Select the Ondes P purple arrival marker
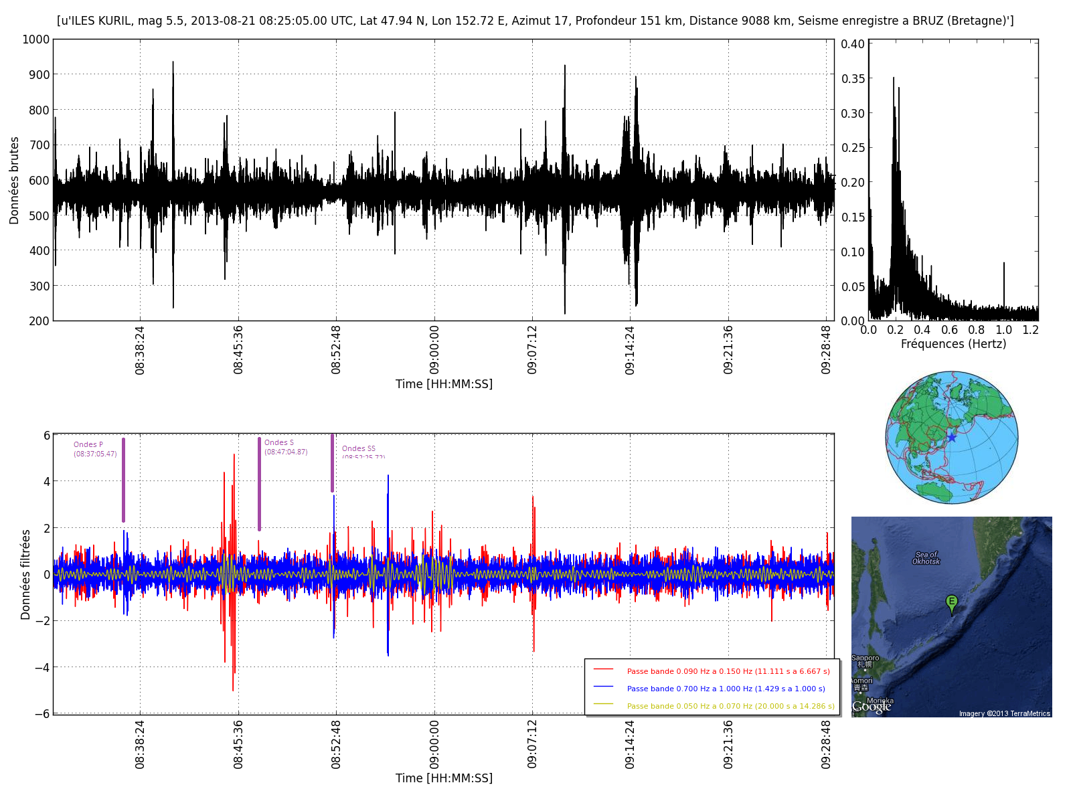The height and width of the screenshot is (795, 1071). pos(124,480)
